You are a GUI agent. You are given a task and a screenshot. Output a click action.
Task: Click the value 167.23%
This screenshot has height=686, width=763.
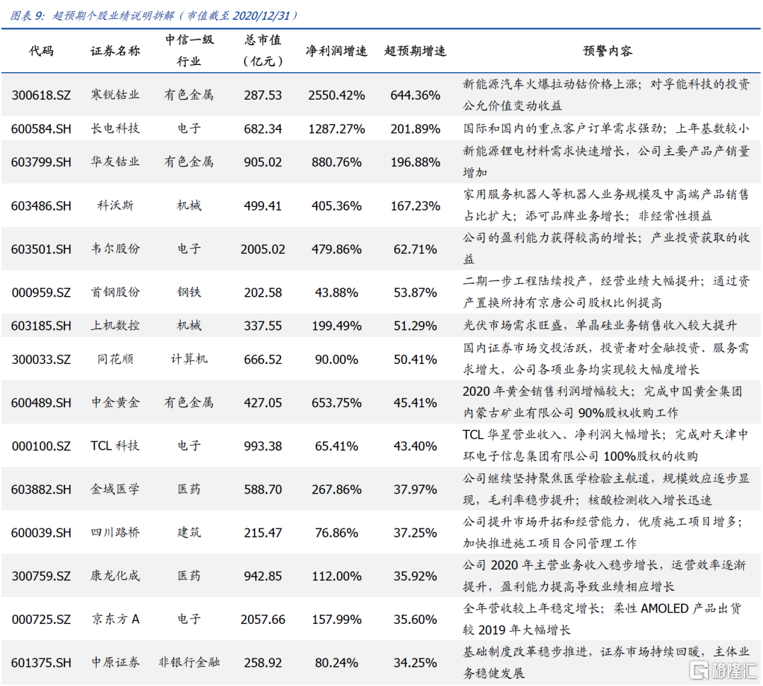click(415, 206)
